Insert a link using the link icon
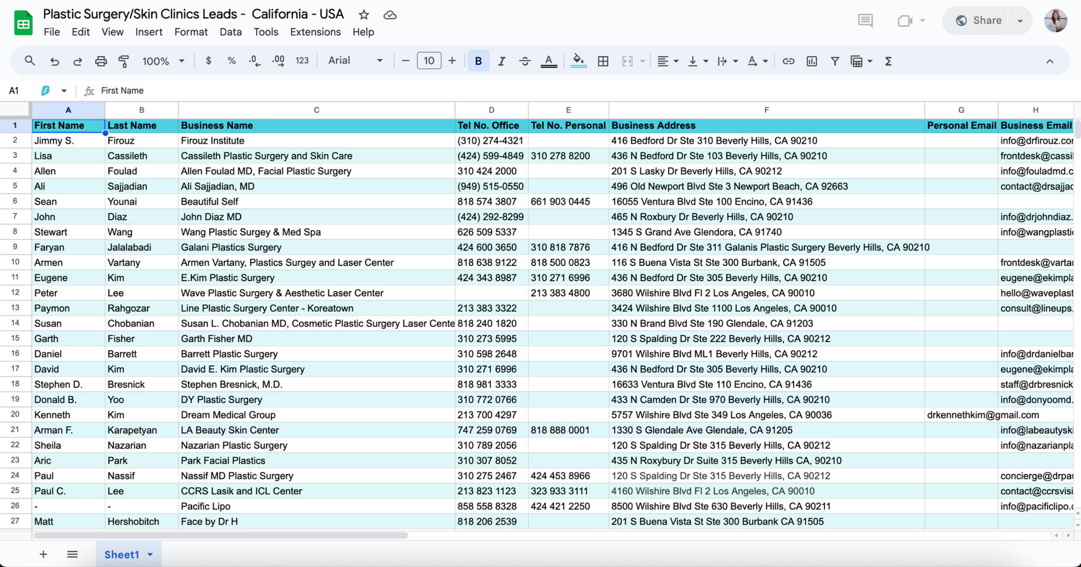1081x567 pixels. coord(788,61)
